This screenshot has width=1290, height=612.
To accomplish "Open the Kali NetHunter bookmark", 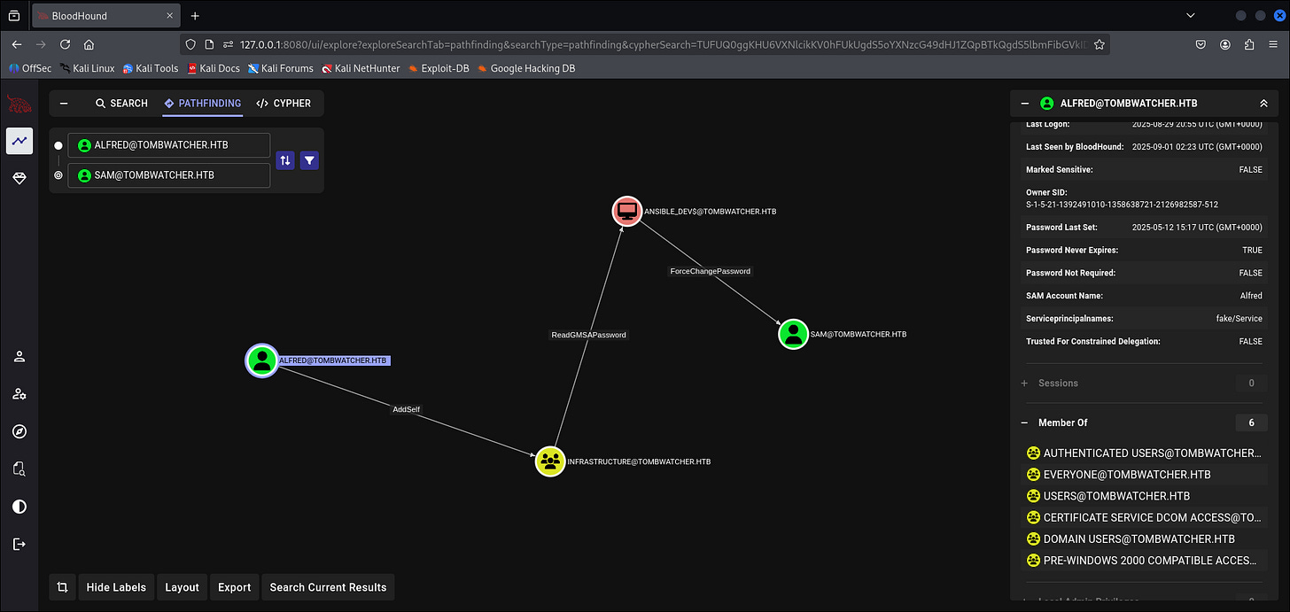I will (x=361, y=68).
